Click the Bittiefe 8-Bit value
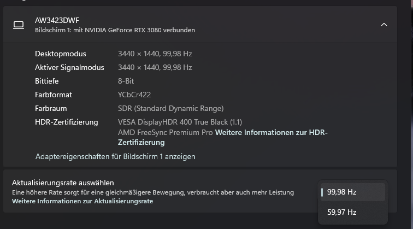This screenshot has height=229, width=413. pyautogui.click(x=126, y=81)
